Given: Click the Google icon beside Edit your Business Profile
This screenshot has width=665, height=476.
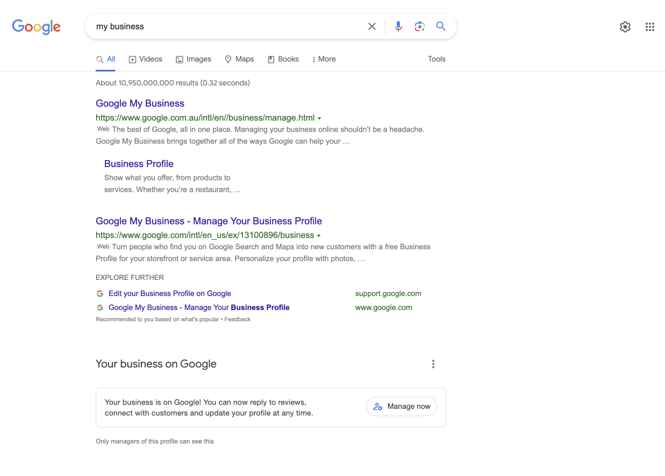Looking at the screenshot, I should click(x=100, y=294).
